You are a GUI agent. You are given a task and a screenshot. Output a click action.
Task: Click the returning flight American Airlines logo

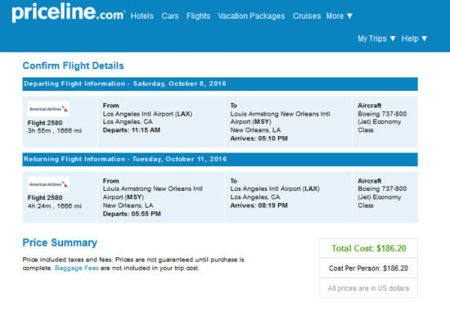click(48, 184)
